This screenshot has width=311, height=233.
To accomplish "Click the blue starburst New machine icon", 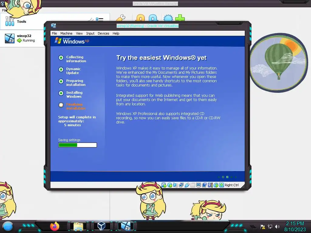I will (x=168, y=18).
